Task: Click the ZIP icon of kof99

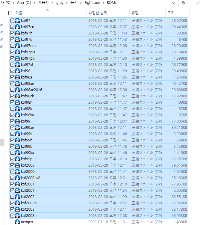Action: [17, 121]
